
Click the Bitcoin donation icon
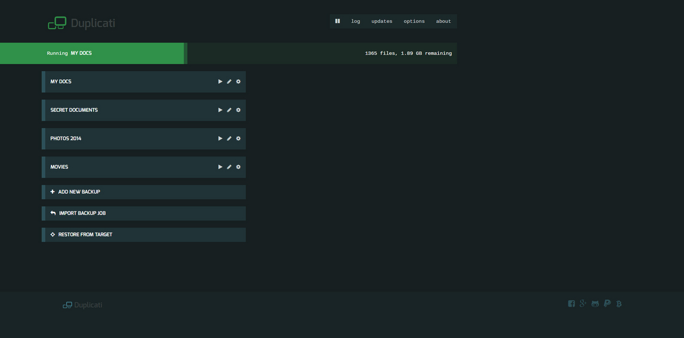click(619, 304)
